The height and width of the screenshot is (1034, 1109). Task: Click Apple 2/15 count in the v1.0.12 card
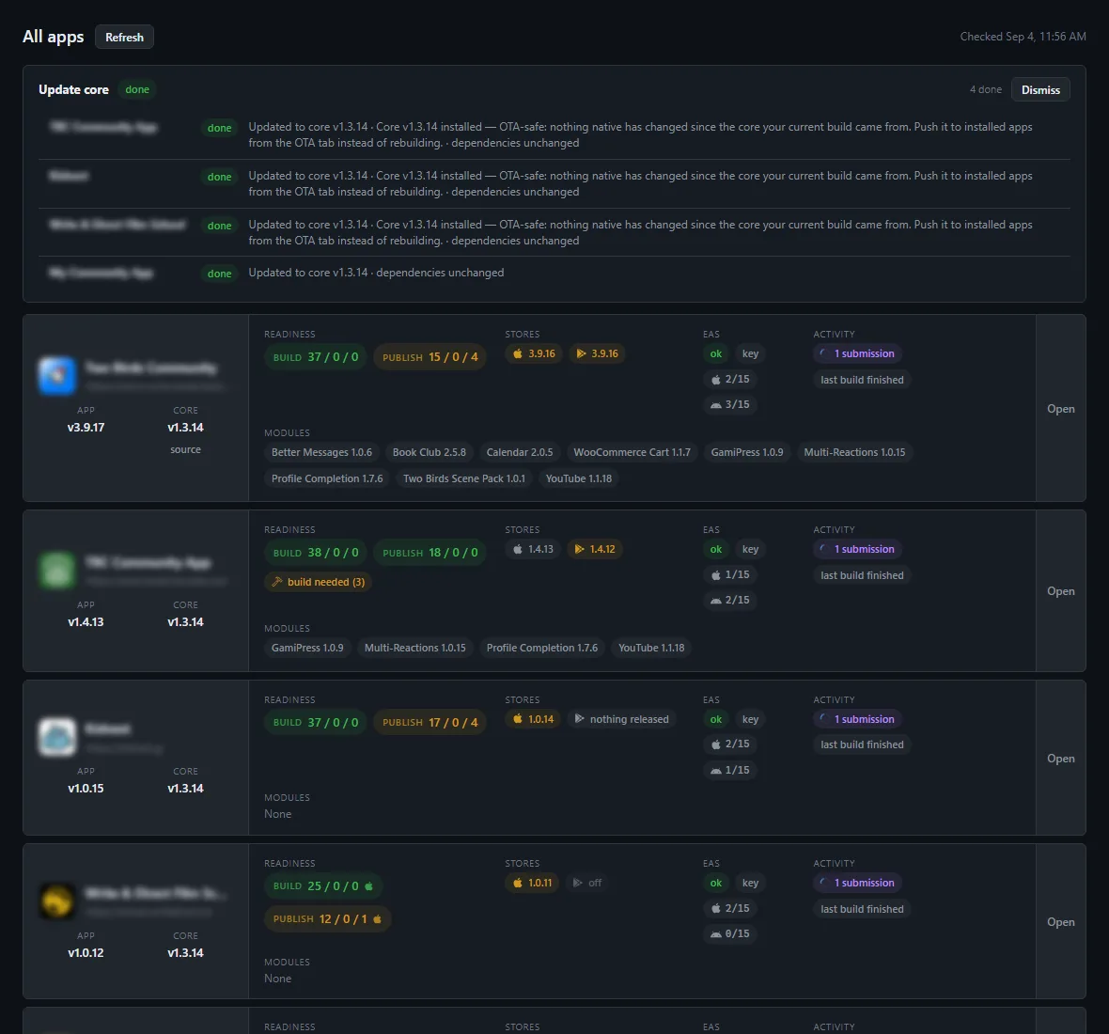[x=730, y=908]
